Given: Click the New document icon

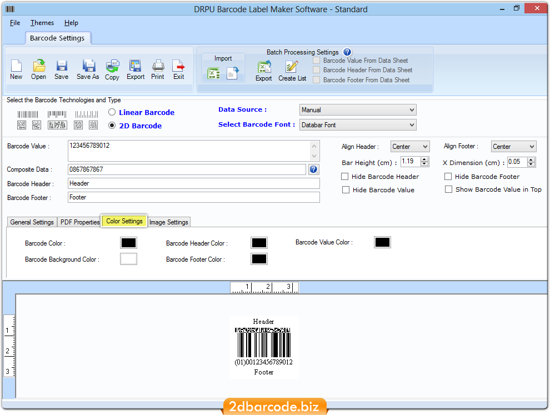Looking at the screenshot, I should tap(16, 69).
